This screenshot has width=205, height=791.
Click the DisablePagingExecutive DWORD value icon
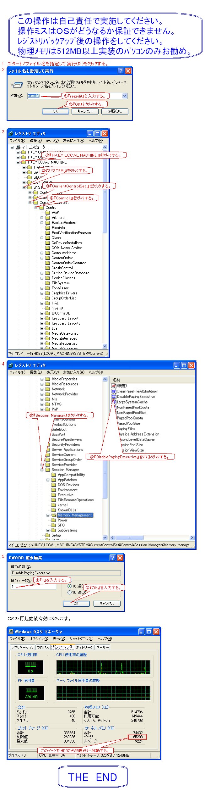point(114,397)
